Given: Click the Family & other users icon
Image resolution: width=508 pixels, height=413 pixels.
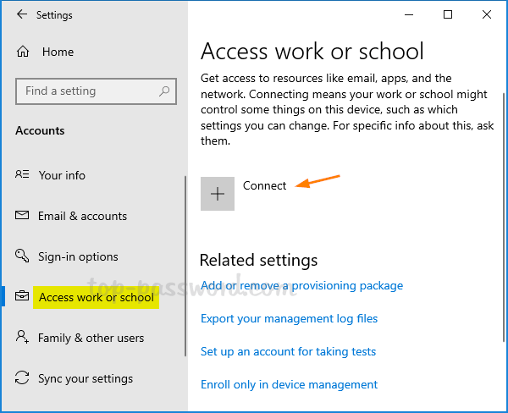Looking at the screenshot, I should [x=22, y=338].
